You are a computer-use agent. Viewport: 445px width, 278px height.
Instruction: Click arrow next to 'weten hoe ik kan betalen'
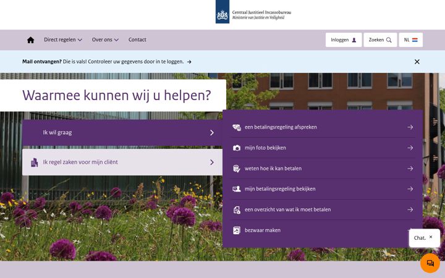pos(410,169)
